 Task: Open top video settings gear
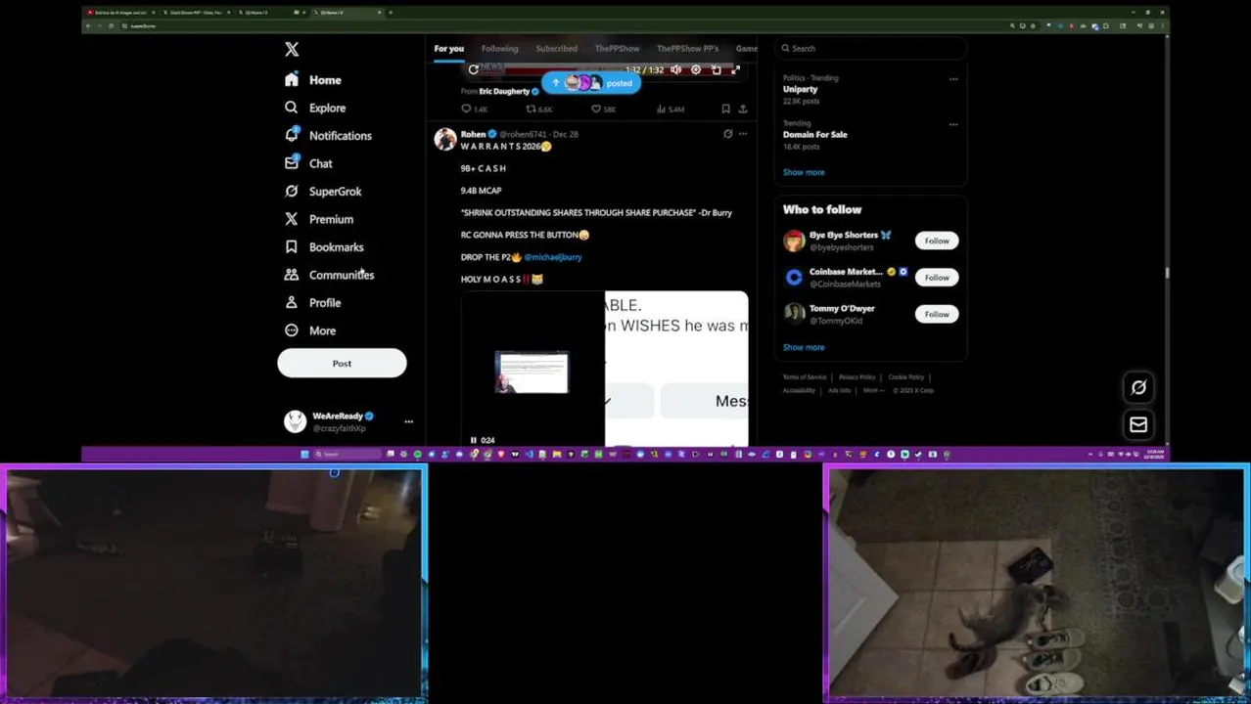click(x=696, y=69)
